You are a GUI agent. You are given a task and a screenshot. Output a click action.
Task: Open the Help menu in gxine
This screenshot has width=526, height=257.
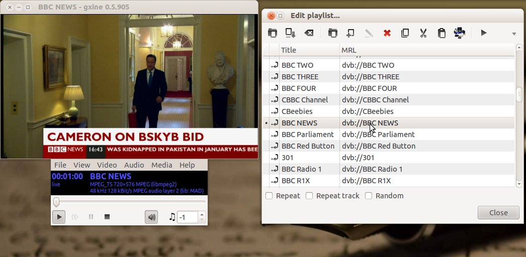(x=187, y=165)
